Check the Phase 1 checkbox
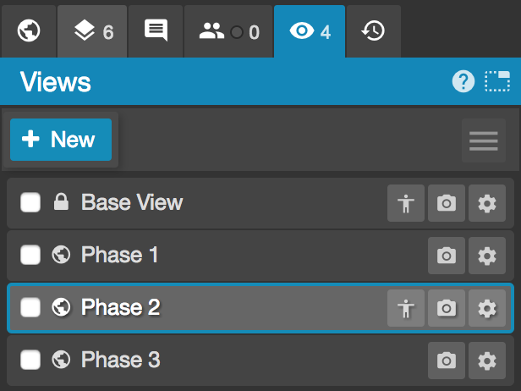The image size is (521, 391). pyautogui.click(x=30, y=256)
